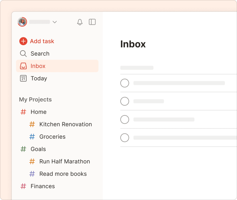This screenshot has width=237, height=200.
Task: Open the Inbox view
Action: coord(38,66)
